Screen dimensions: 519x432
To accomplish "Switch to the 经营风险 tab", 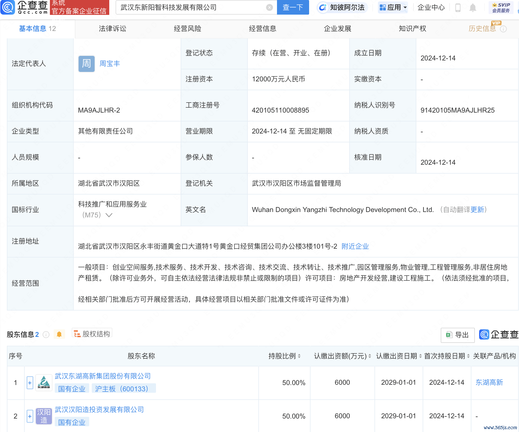I will (x=188, y=29).
